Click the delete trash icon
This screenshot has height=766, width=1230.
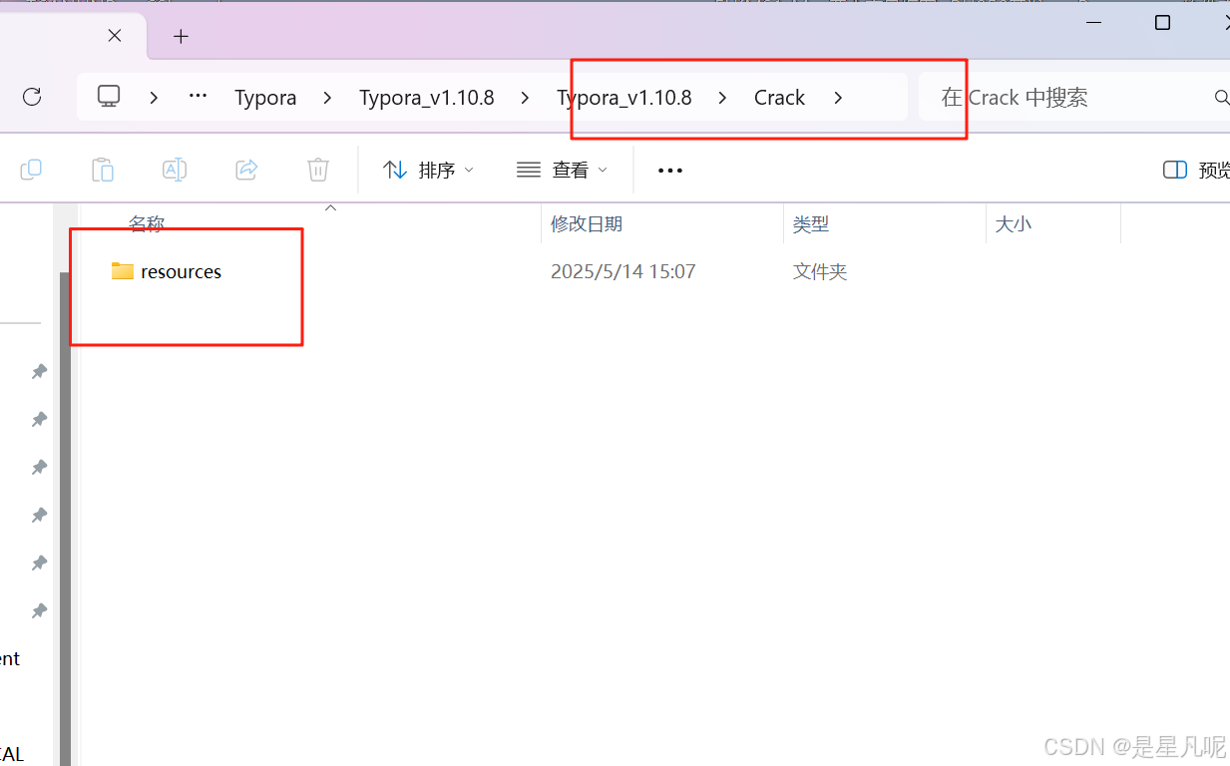(x=318, y=170)
